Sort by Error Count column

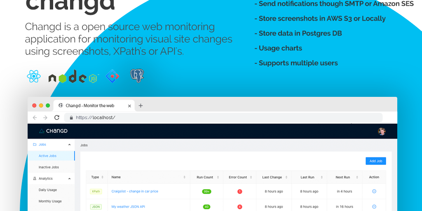coord(251,177)
